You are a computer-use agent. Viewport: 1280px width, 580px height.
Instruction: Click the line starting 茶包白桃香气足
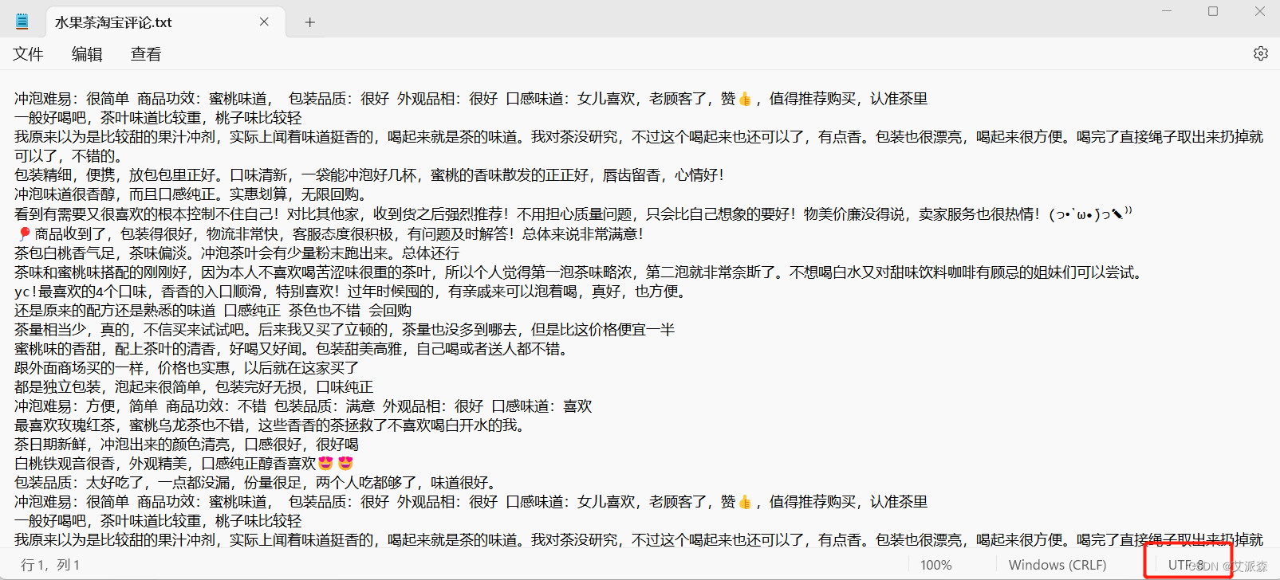237,253
